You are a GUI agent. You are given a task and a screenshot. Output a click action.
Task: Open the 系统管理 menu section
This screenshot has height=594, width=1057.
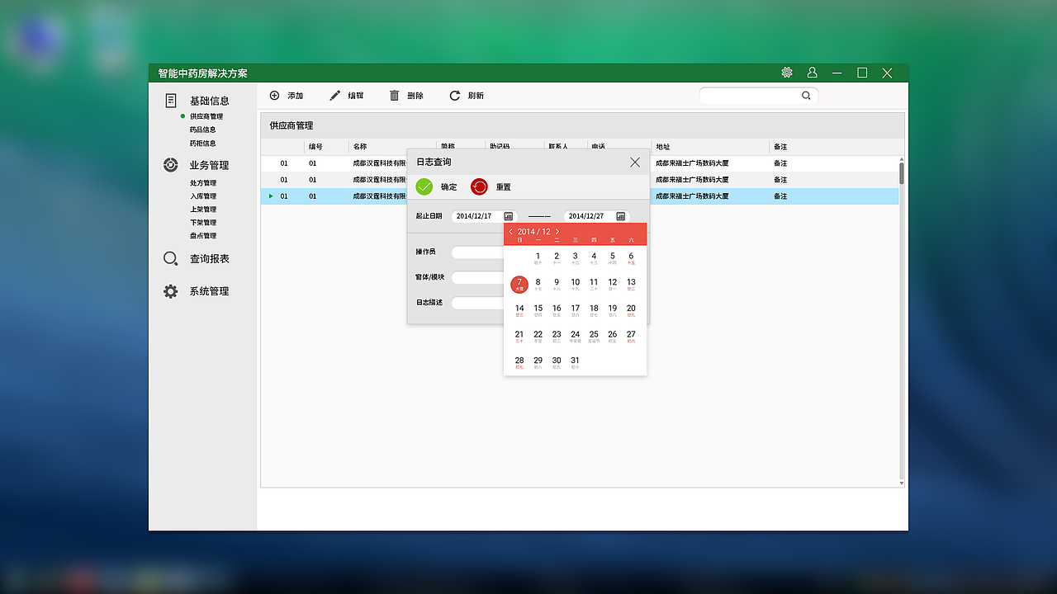tap(210, 291)
